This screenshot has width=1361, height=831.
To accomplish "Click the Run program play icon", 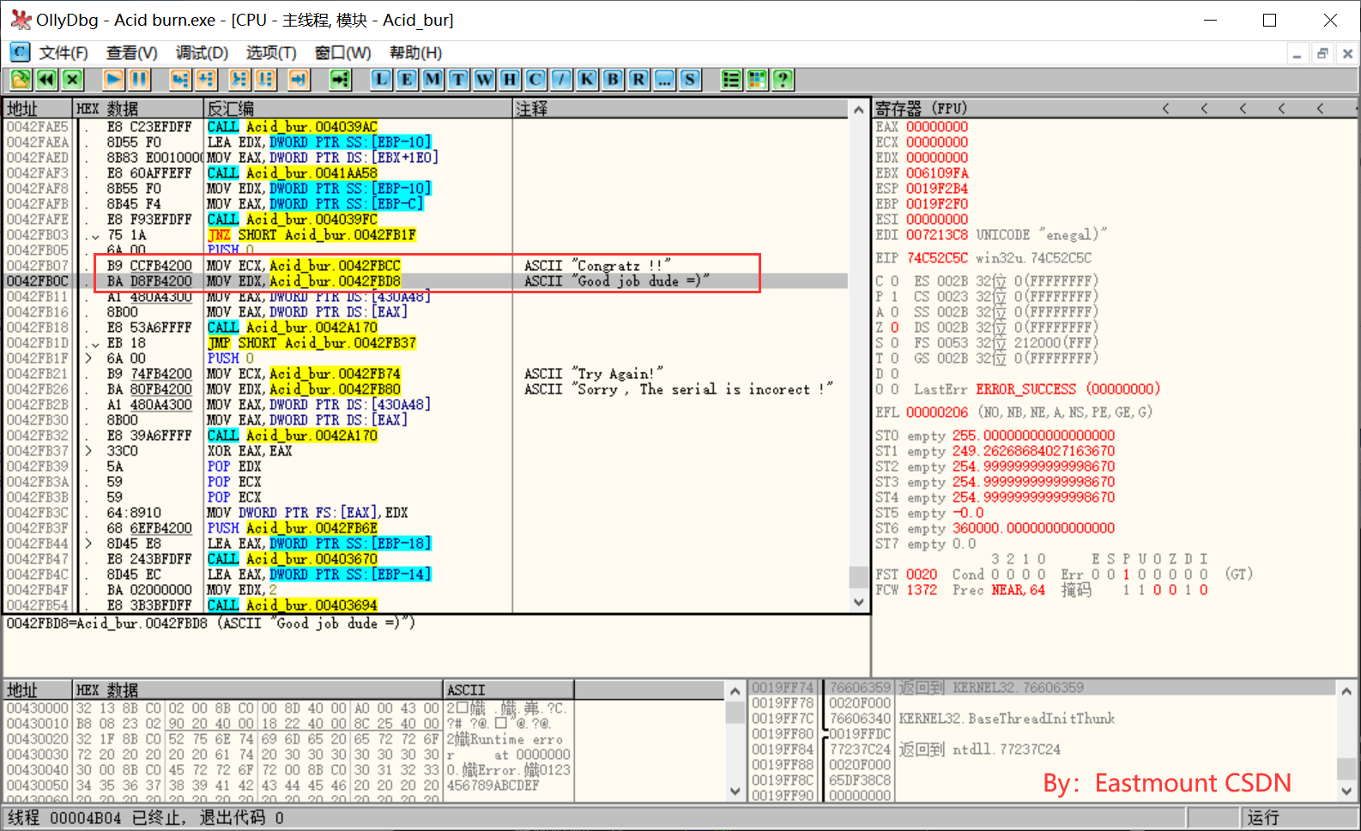I will [x=113, y=80].
